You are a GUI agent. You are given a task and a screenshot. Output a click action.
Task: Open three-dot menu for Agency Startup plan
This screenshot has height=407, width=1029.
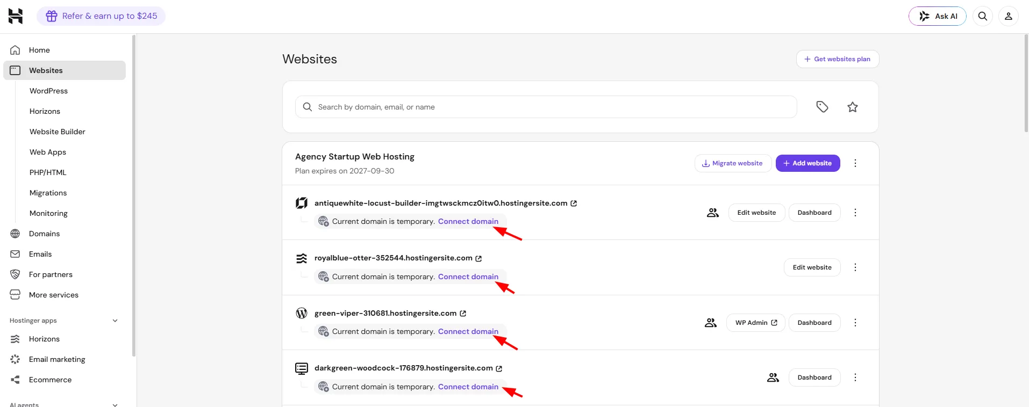(855, 163)
